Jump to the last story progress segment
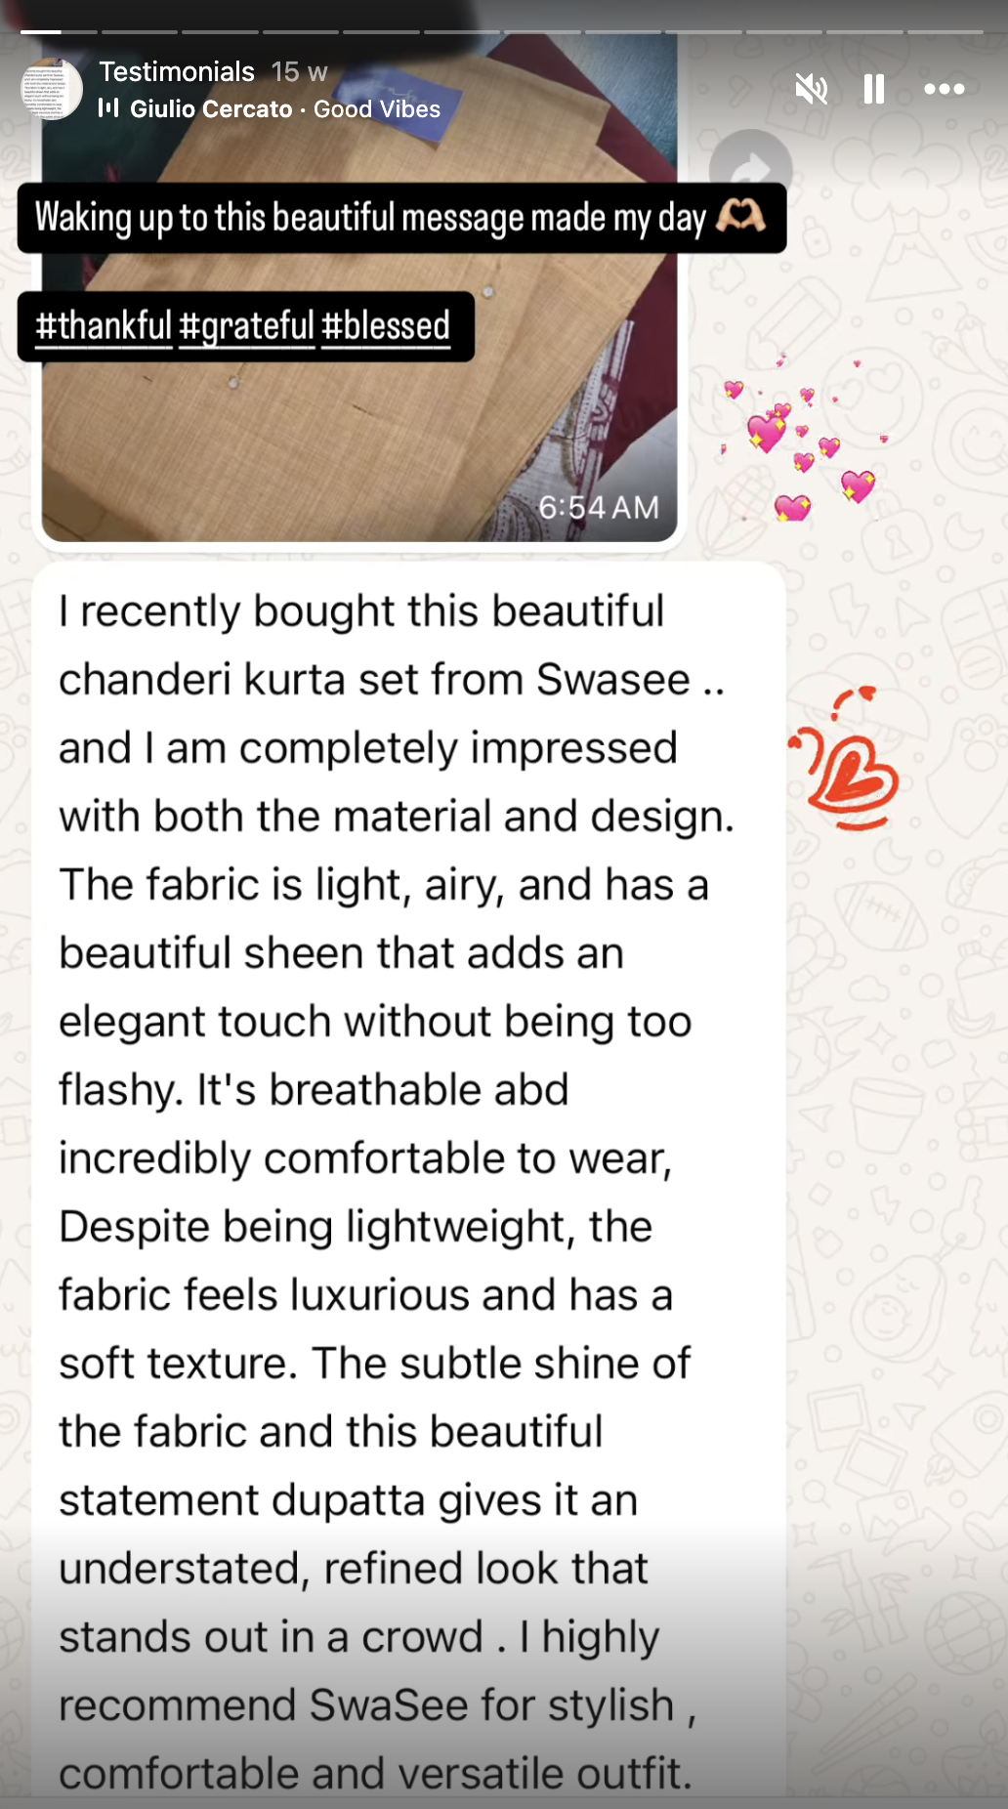This screenshot has height=1809, width=1008. (945, 32)
